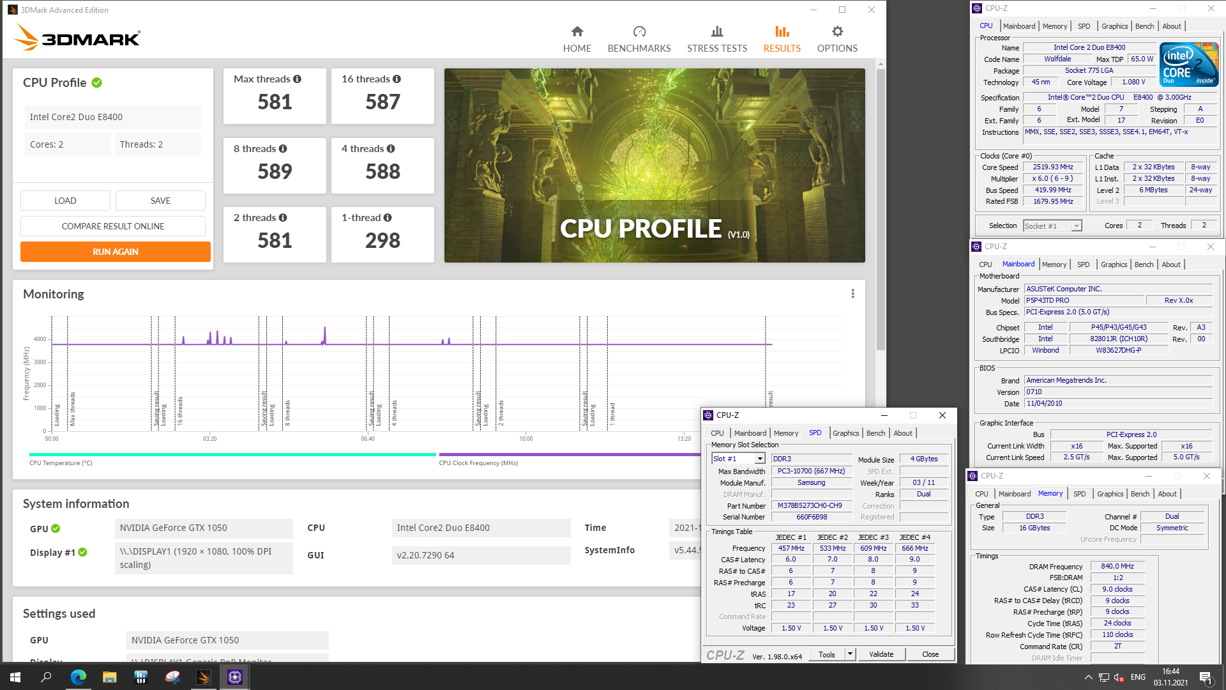Open the Monitoring three-dot menu

tap(852, 294)
